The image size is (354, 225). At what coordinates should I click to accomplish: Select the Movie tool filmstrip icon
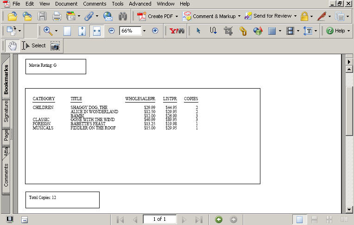tap(290, 31)
